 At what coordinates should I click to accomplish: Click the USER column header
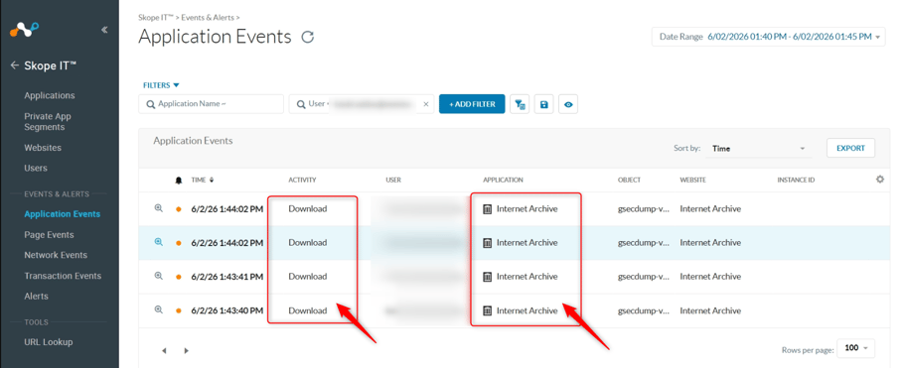(x=393, y=180)
